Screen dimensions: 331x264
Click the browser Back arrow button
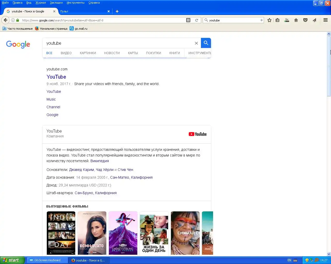(x=5, y=20)
